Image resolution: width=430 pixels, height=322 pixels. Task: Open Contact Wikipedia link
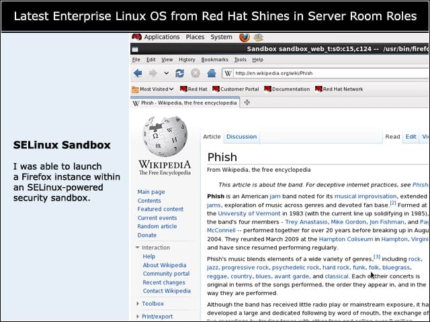[x=167, y=291]
